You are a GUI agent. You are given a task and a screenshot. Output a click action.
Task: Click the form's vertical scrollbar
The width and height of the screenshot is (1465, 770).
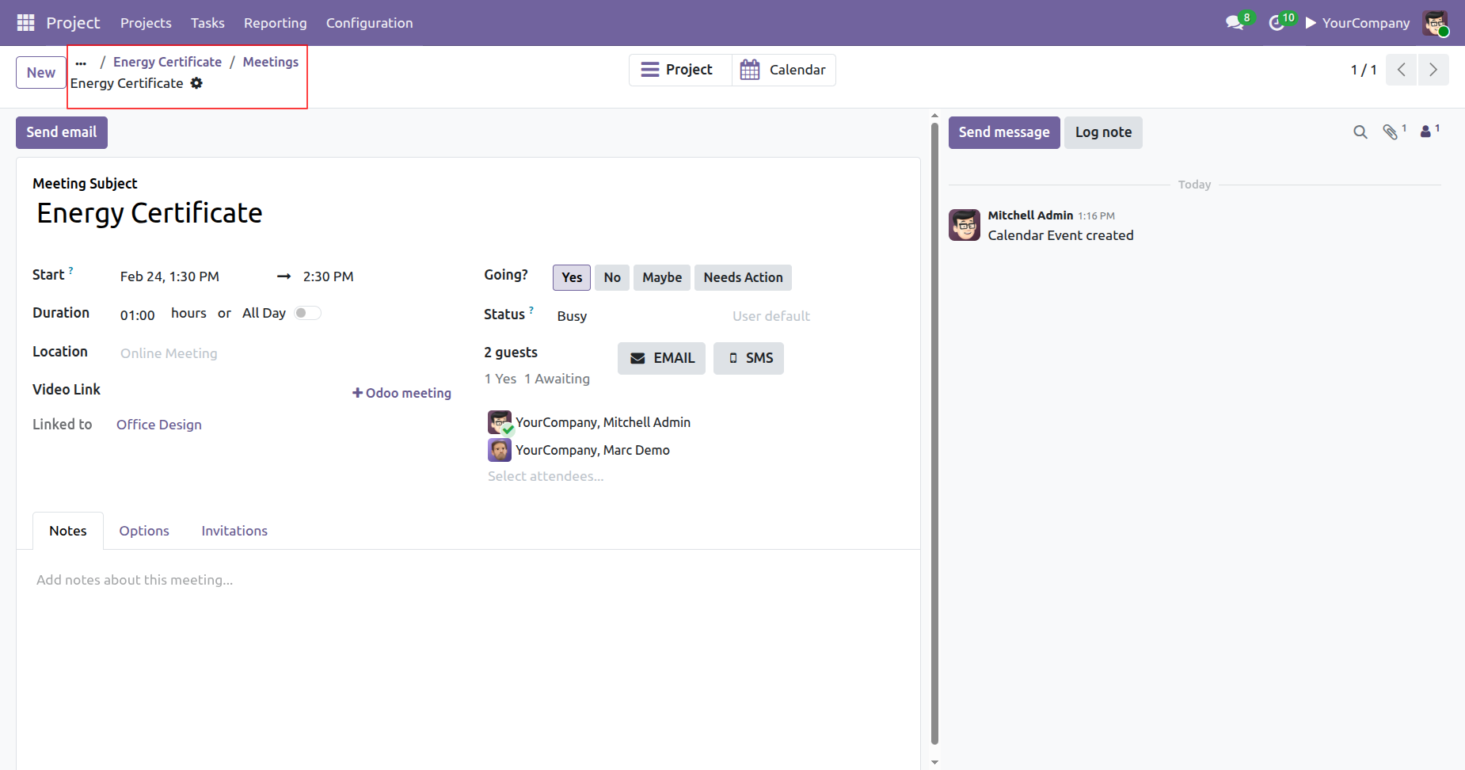point(934,432)
